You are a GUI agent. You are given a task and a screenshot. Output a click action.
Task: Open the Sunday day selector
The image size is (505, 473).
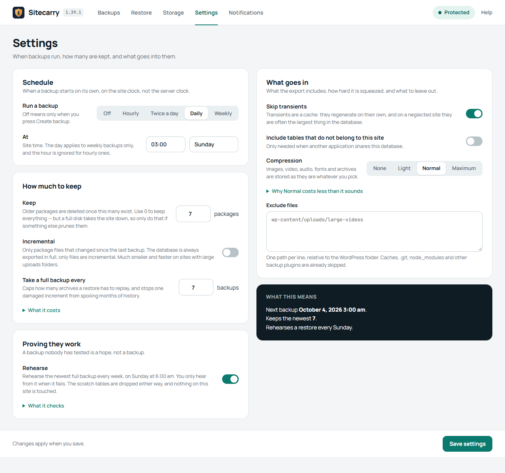(214, 144)
